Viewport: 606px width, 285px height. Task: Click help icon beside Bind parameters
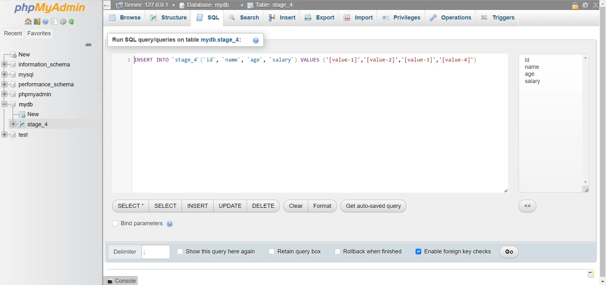[170, 224]
